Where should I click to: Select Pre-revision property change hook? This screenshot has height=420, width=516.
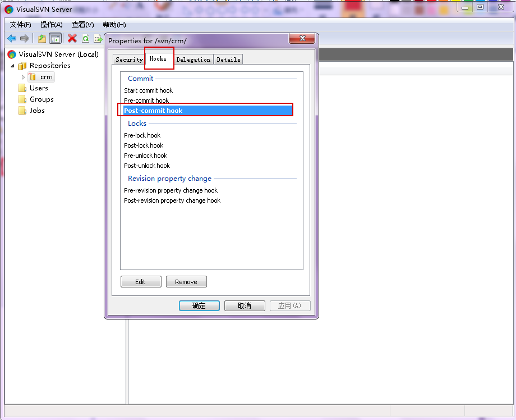[171, 190]
